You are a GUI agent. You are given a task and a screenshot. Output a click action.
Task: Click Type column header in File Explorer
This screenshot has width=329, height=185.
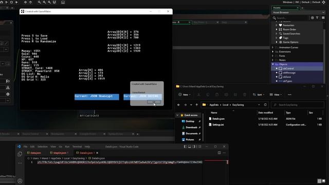288,113
